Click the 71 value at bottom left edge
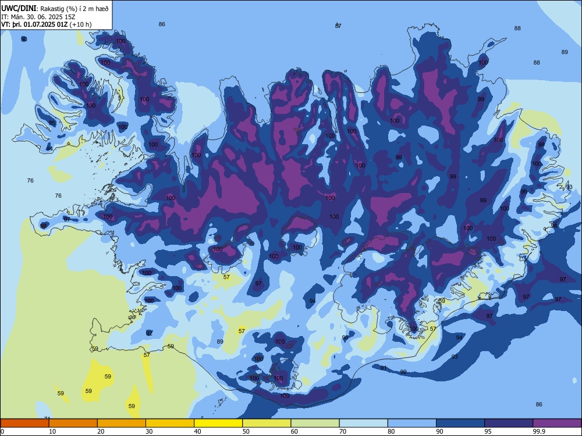Image resolution: width=582 pixels, height=436 pixels. coord(47,418)
